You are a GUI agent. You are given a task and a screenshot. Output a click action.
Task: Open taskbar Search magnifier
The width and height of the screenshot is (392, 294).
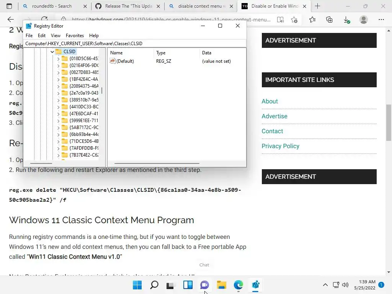point(154,285)
